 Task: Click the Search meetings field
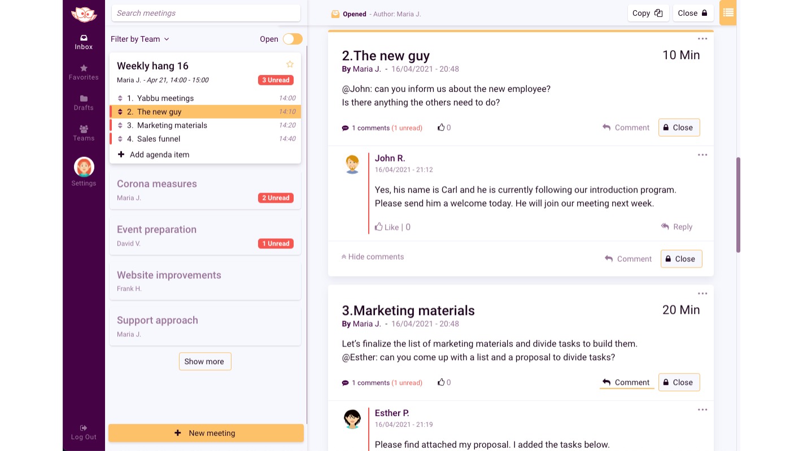click(x=206, y=13)
